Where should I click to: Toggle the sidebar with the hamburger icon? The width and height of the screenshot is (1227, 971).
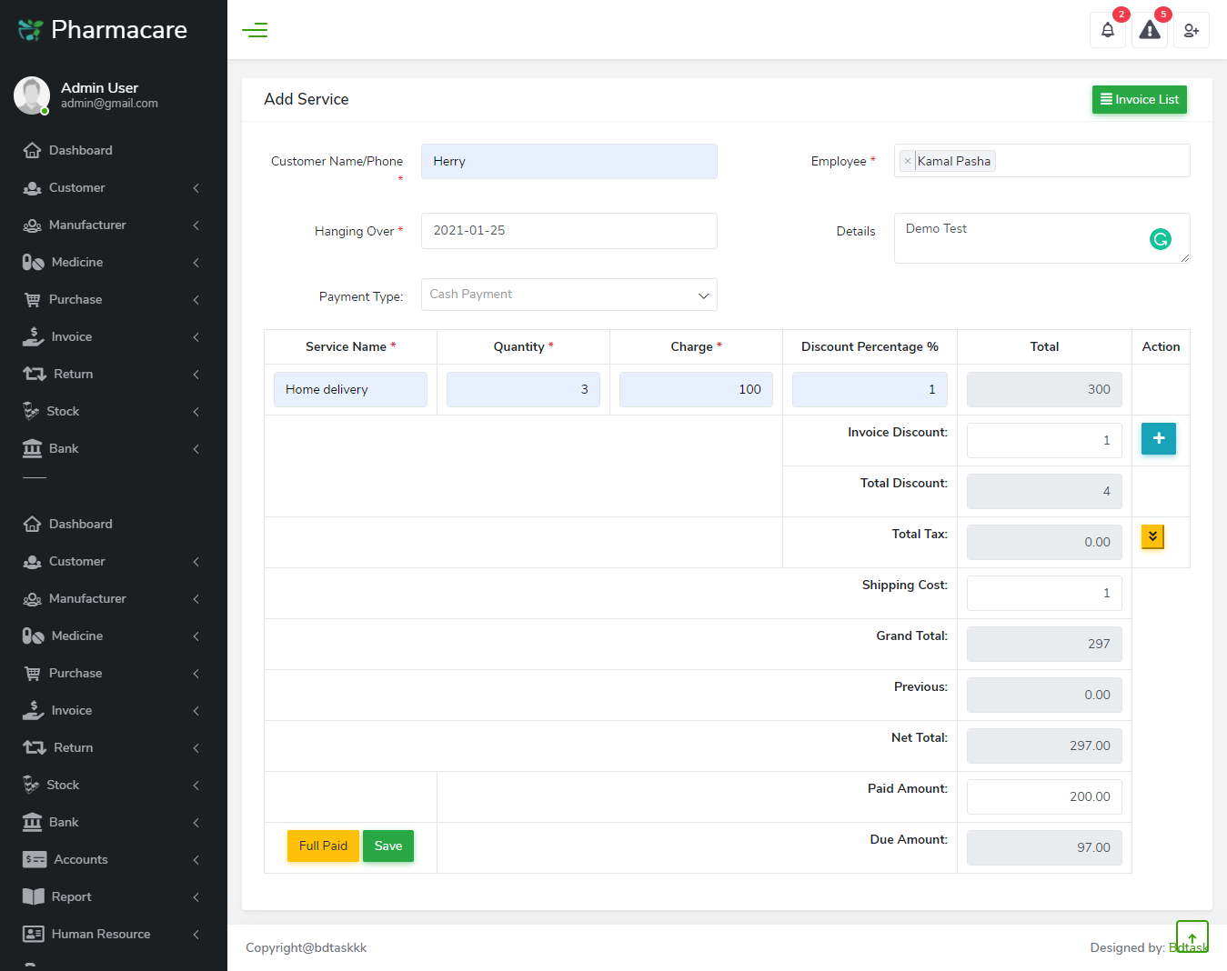255,30
